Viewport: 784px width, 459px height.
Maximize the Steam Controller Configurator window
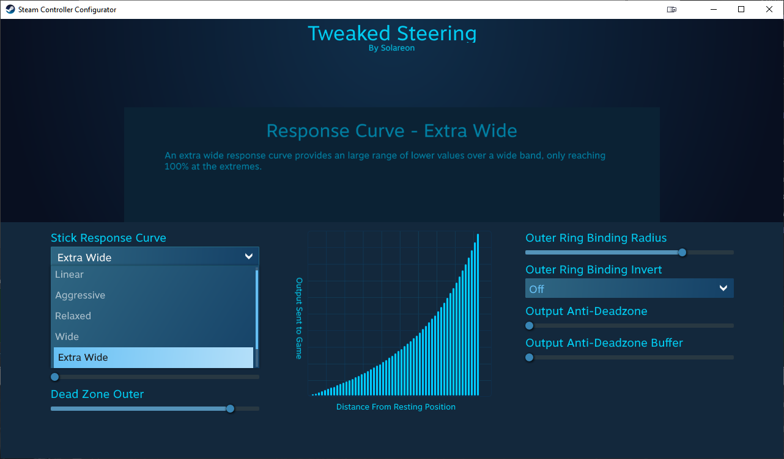[741, 9]
